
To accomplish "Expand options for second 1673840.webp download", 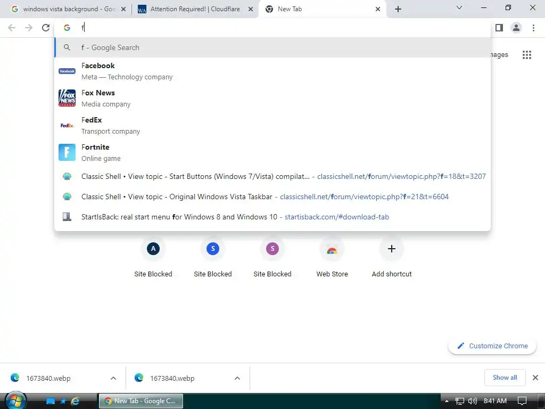I will click(237, 378).
